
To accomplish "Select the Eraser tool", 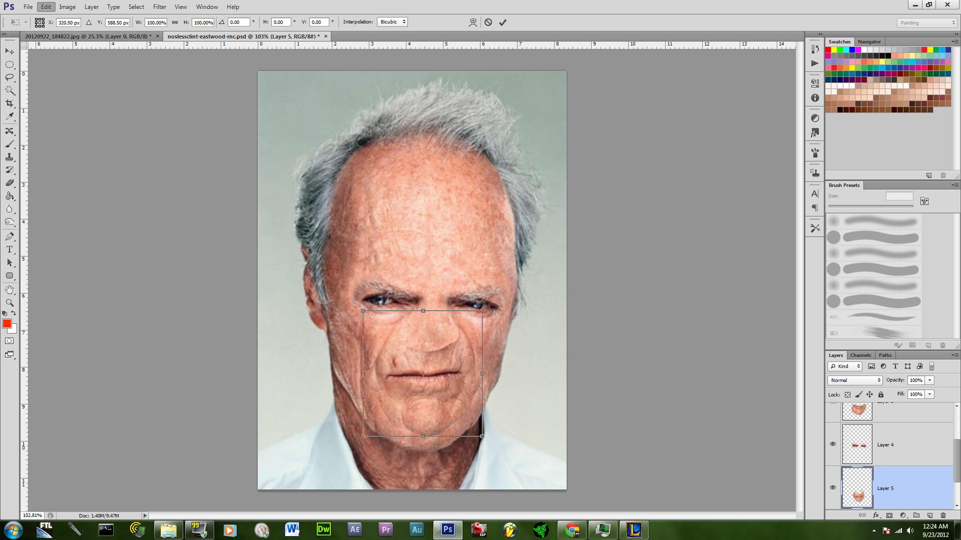I will (10, 183).
